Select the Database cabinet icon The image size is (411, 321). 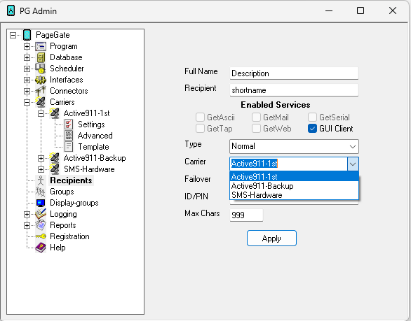[x=41, y=57]
